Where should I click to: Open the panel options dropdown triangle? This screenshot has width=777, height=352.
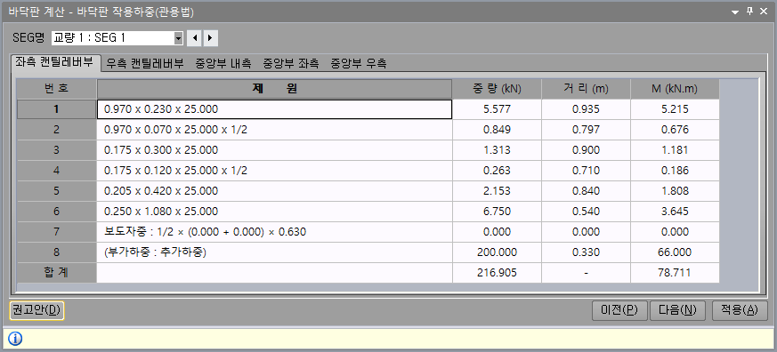[x=735, y=12]
